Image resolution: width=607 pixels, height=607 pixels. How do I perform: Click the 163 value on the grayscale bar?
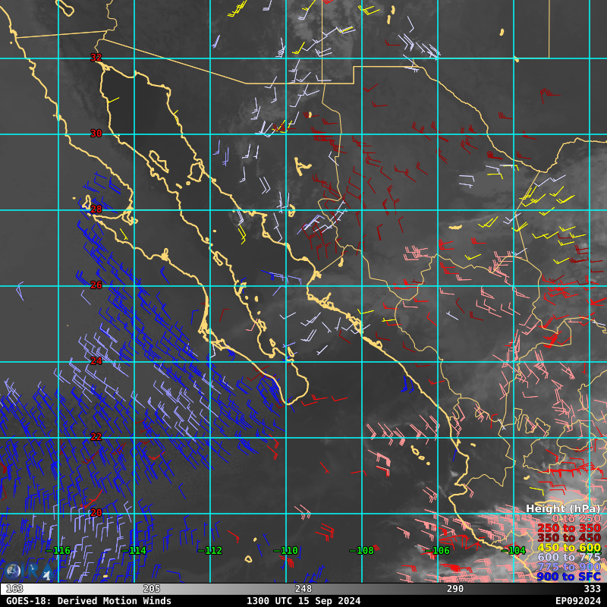[14, 589]
